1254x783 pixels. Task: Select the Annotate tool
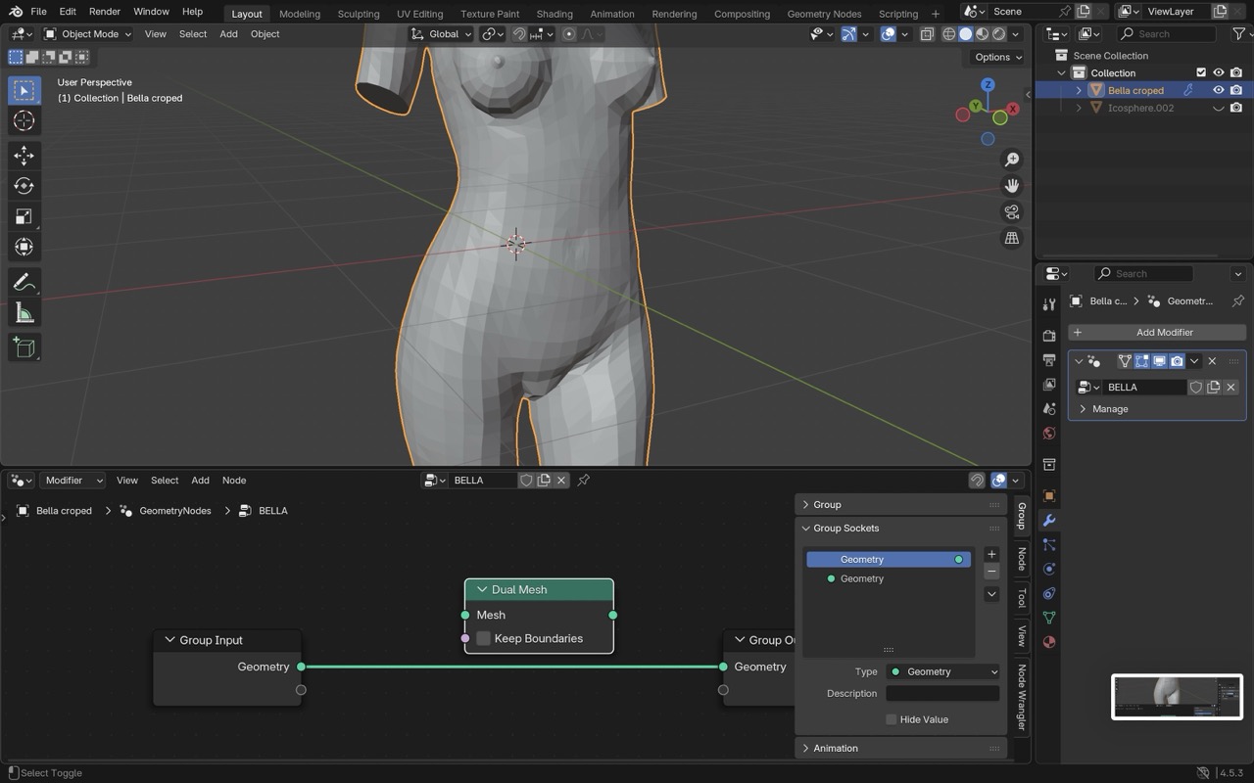click(24, 283)
